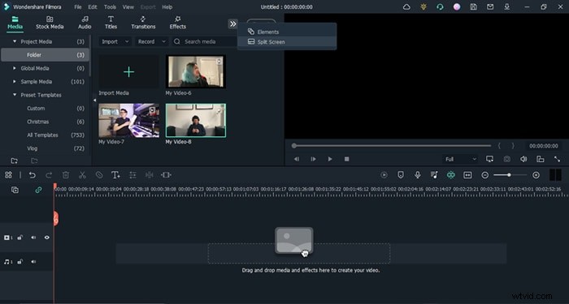Open the adjust sliders edit icon
The width and height of the screenshot is (569, 304).
click(132, 175)
